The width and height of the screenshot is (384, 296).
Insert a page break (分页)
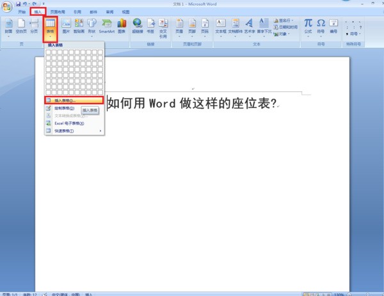34,26
